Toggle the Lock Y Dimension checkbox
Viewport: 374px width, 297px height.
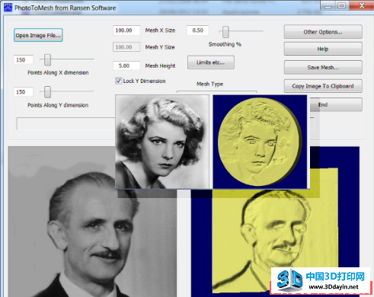(x=119, y=81)
